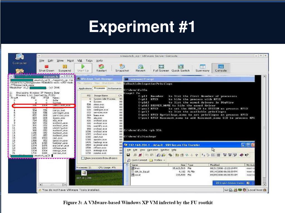Viewport: 285px width, 213px height.
Task: Open the Edit menu in VMware Console
Action: [50, 61]
